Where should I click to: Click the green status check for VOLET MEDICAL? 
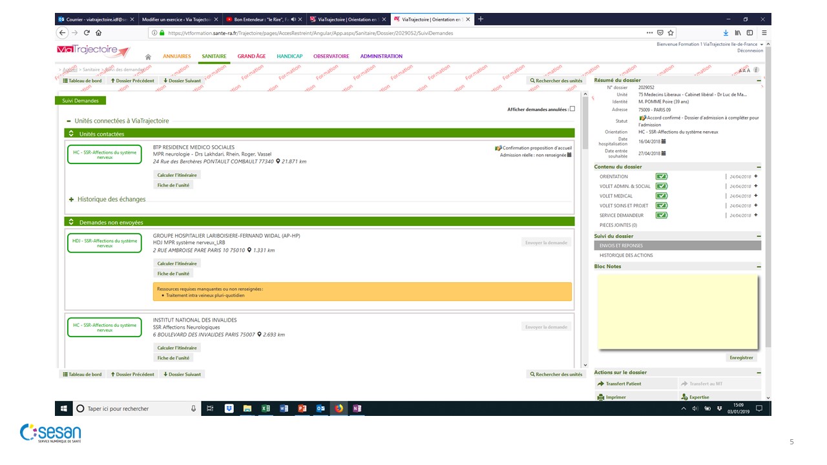[x=662, y=196]
